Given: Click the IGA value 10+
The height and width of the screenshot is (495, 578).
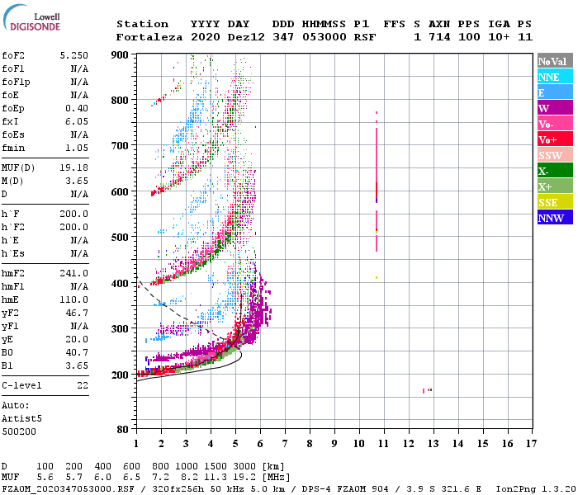Looking at the screenshot, I should [x=499, y=37].
